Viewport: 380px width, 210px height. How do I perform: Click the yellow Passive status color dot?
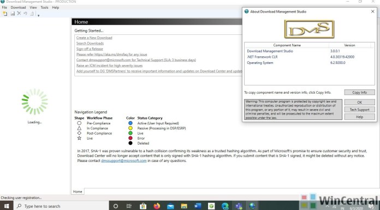click(130, 128)
